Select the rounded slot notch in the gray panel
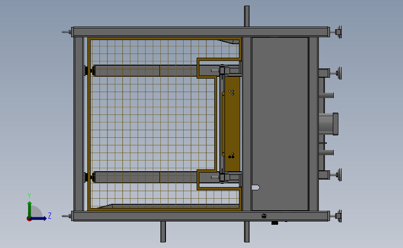 coord(256,188)
